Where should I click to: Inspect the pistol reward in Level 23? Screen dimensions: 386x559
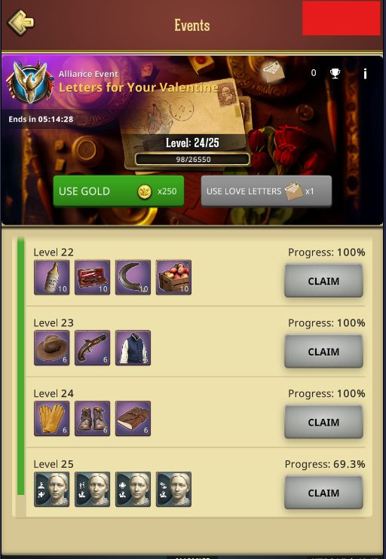click(93, 348)
